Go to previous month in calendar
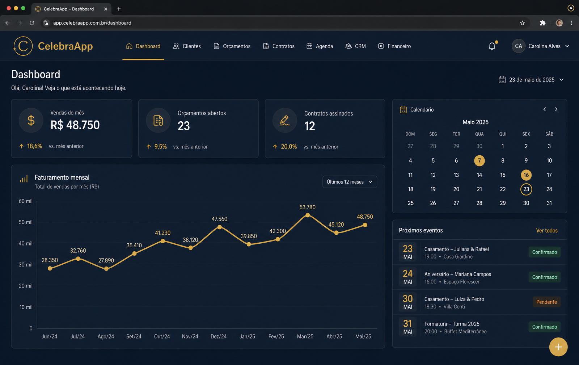 click(545, 109)
